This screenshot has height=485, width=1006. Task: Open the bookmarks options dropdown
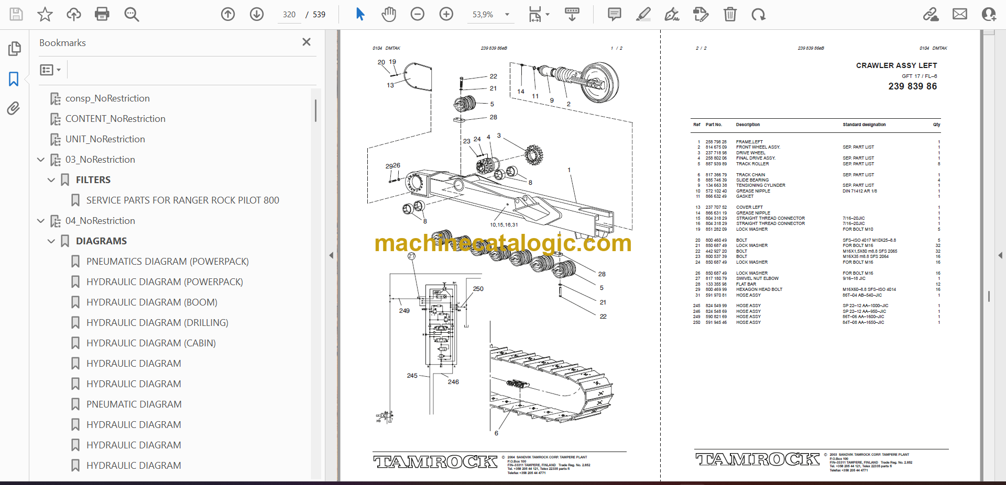click(51, 70)
